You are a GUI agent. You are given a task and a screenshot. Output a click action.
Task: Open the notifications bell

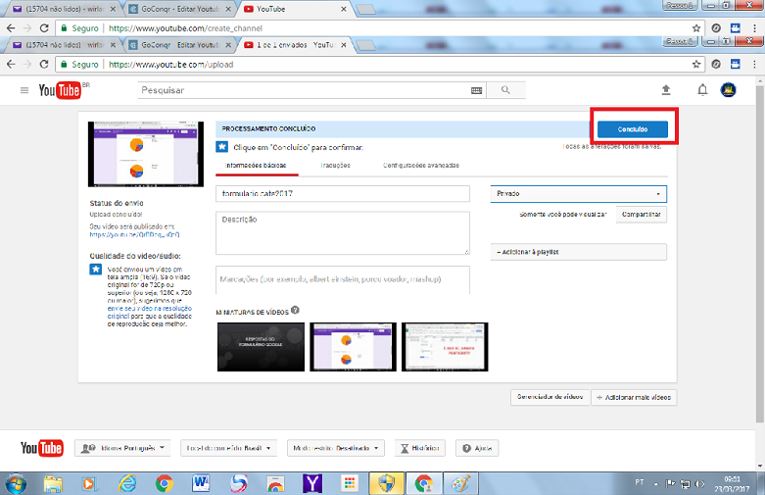(x=701, y=90)
